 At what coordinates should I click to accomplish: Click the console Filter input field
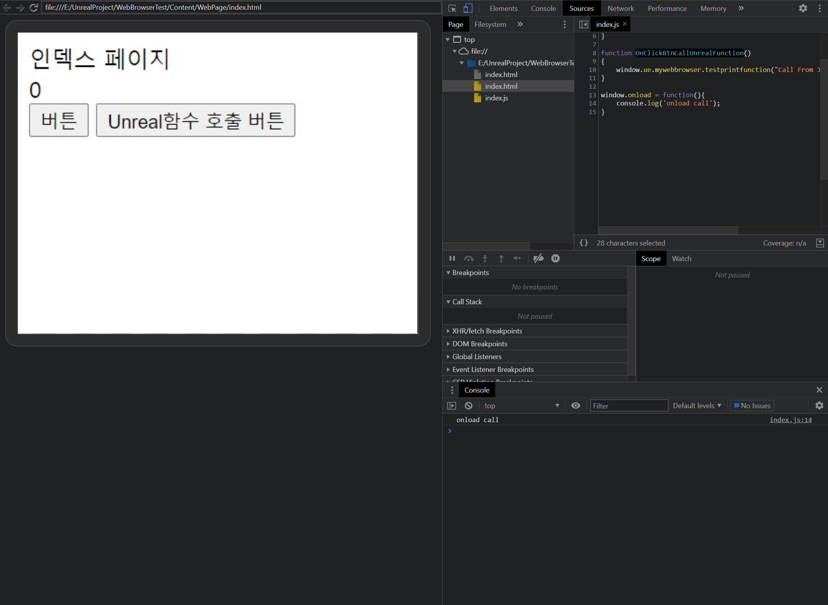click(x=629, y=405)
